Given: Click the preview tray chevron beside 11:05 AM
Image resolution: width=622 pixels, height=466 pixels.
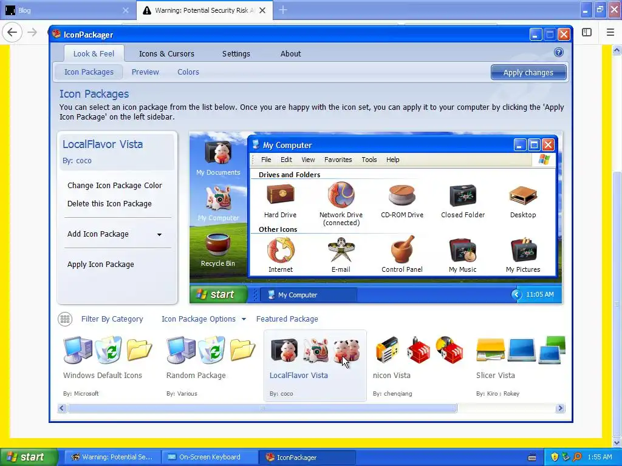Looking at the screenshot, I should click(516, 294).
